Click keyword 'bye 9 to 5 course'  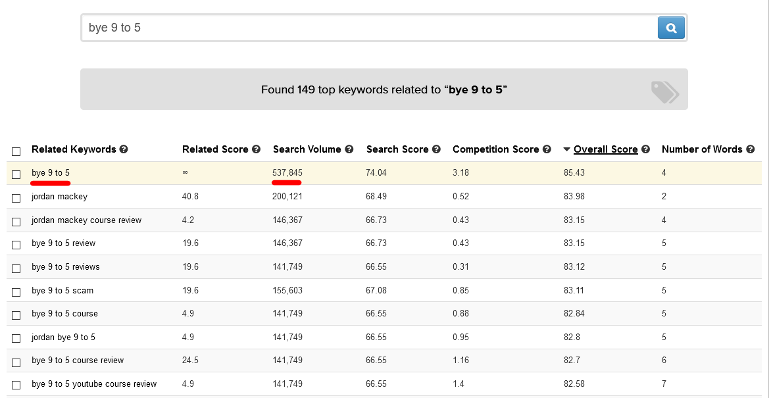(x=64, y=313)
